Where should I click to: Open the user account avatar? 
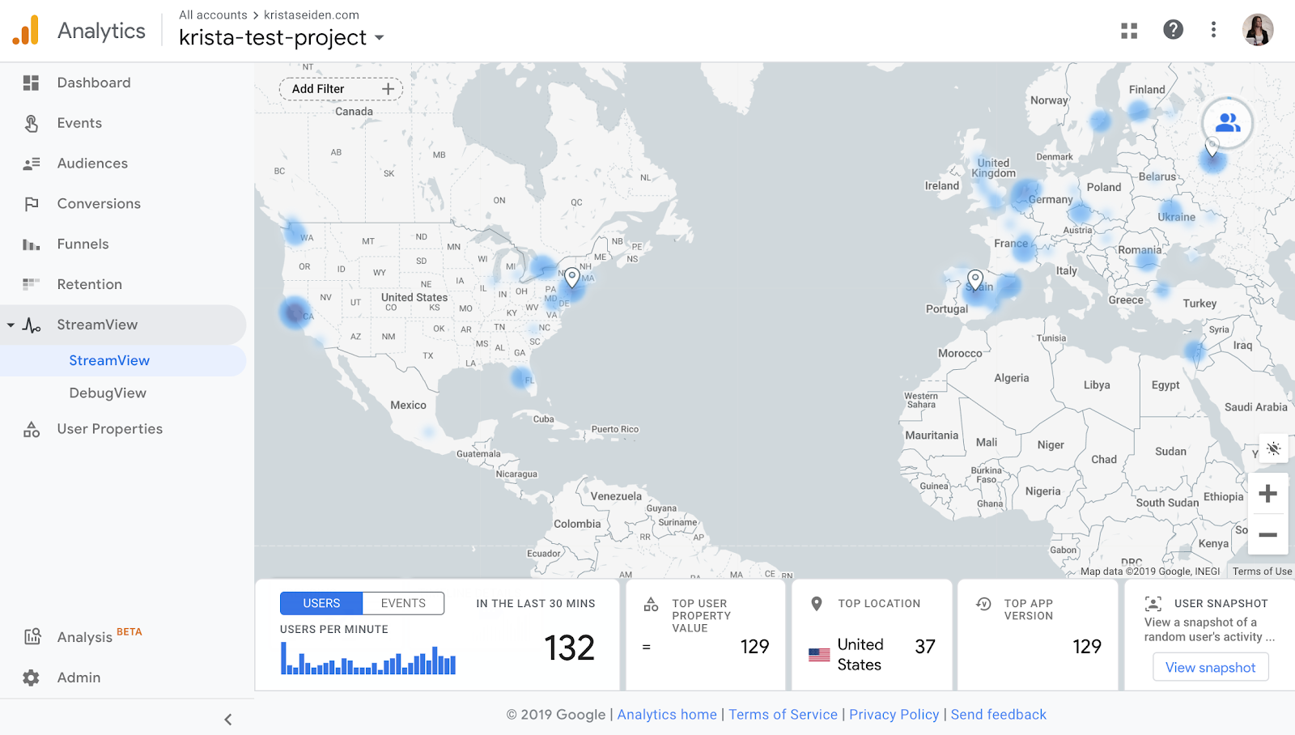click(x=1258, y=30)
